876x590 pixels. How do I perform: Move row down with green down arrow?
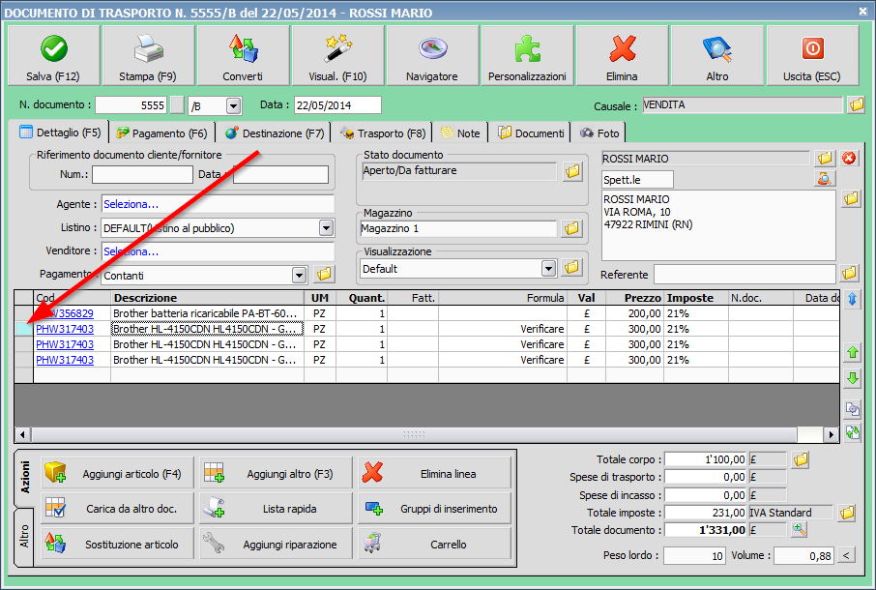pyautogui.click(x=853, y=379)
